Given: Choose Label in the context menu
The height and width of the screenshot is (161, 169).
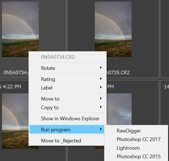Looking at the screenshot, I should point(47,88).
